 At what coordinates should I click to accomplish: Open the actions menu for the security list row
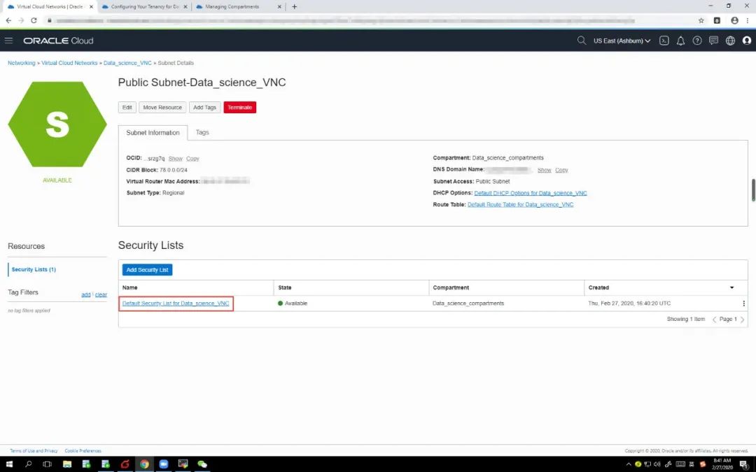click(743, 303)
